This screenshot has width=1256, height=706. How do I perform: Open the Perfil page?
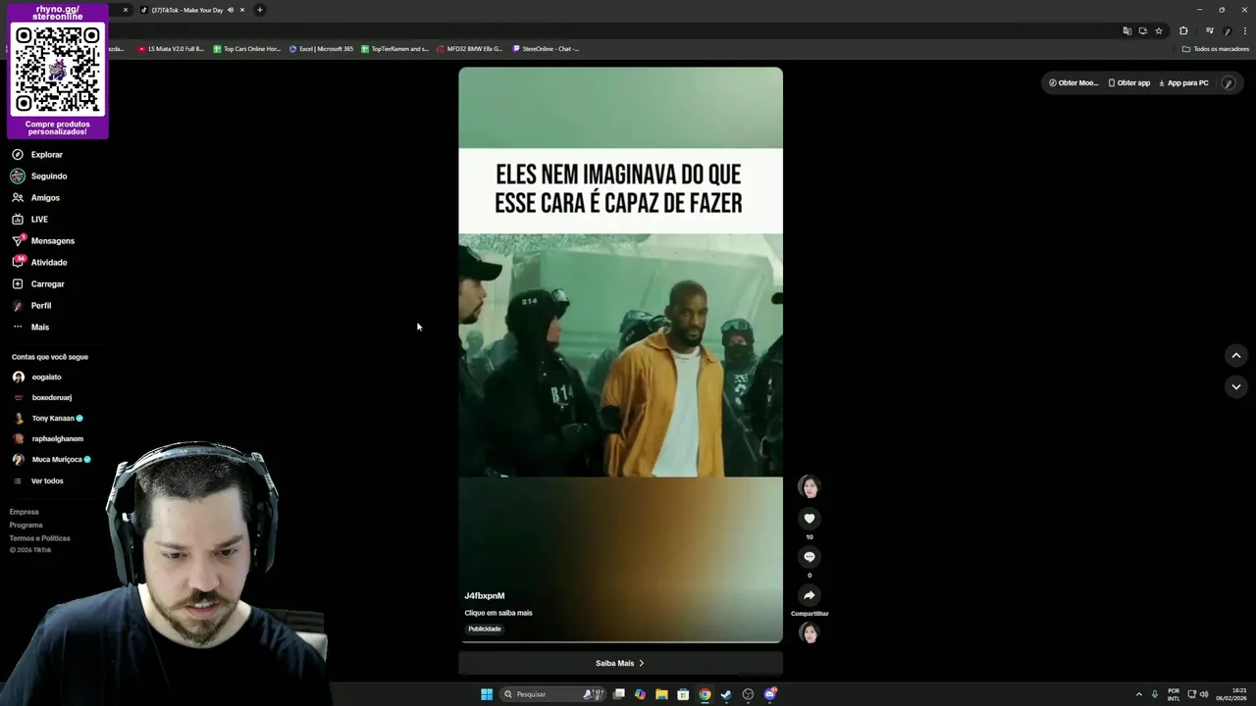point(31,306)
